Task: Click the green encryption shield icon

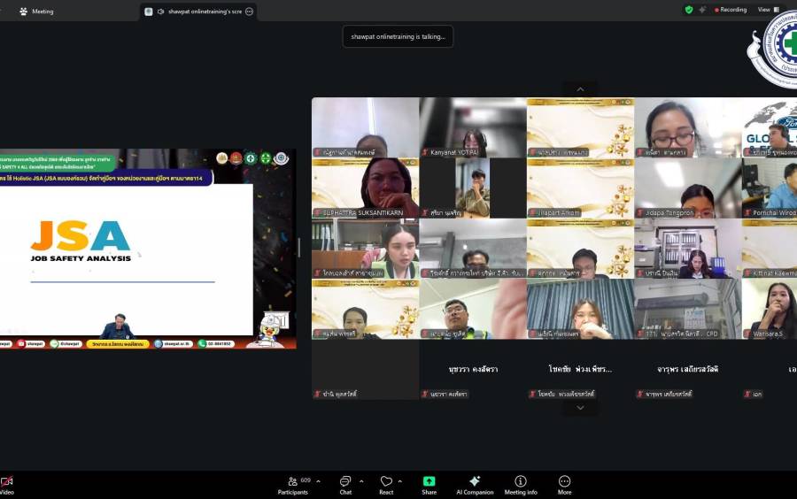Action: pos(689,10)
